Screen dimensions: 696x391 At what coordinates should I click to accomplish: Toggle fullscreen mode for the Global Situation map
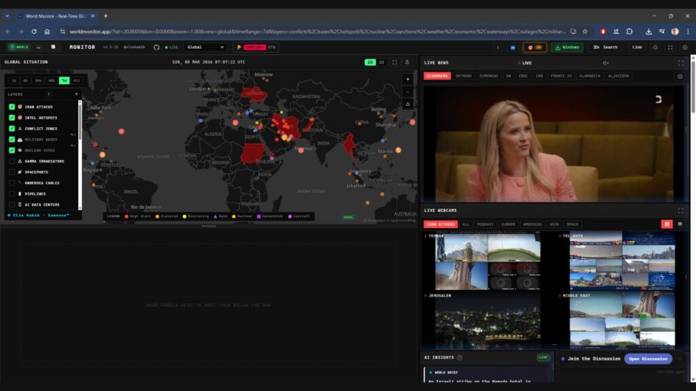394,62
